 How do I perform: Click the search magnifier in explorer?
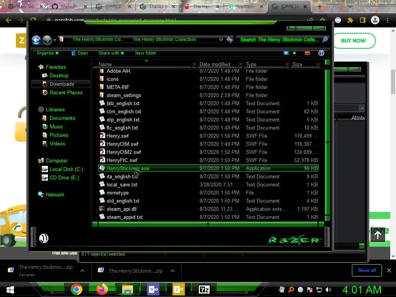point(325,39)
